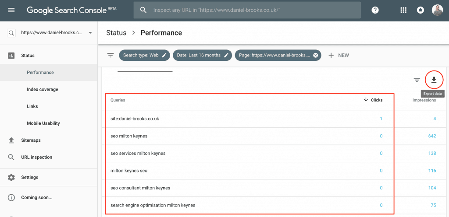Open the filter list icon beside filter chips
The width and height of the screenshot is (449, 217).
[x=110, y=56]
